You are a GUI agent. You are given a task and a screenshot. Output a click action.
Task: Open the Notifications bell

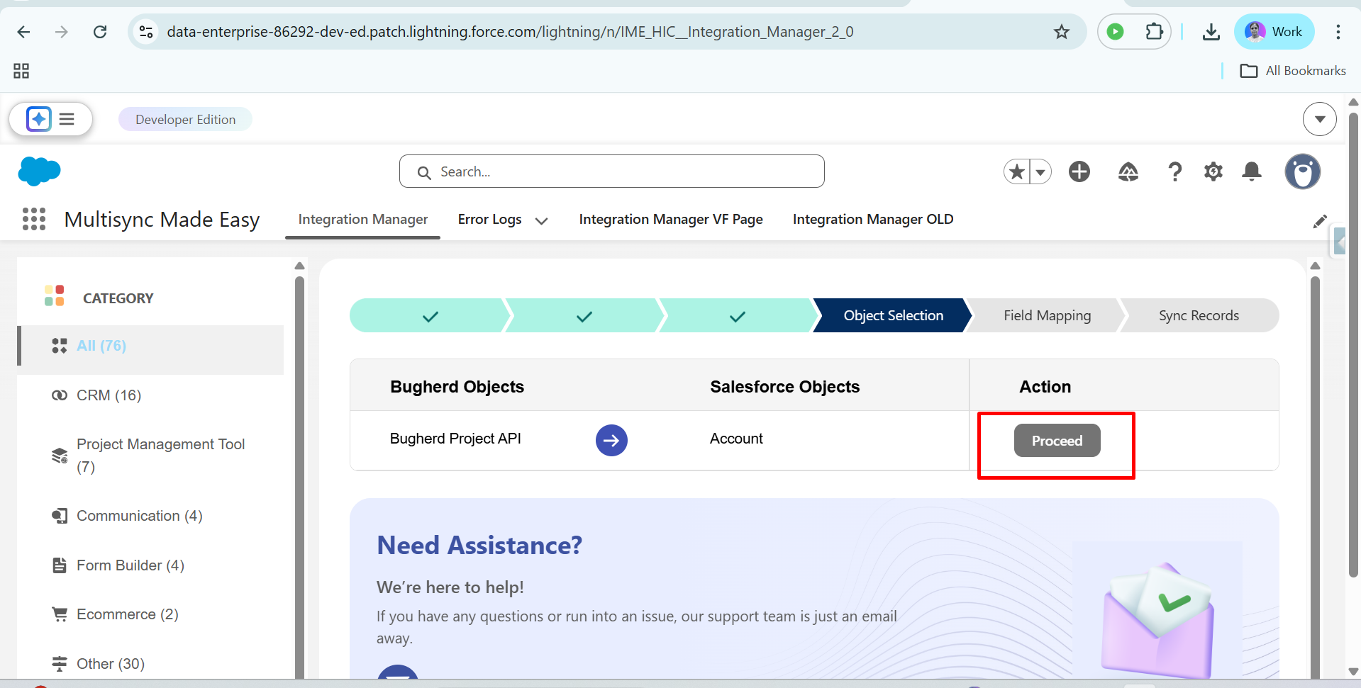(1252, 171)
